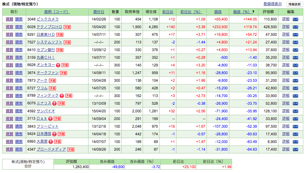Click the 決算 badge next to セブン銀行
This screenshot has height=173, width=307.
pyautogui.click(x=60, y=50)
